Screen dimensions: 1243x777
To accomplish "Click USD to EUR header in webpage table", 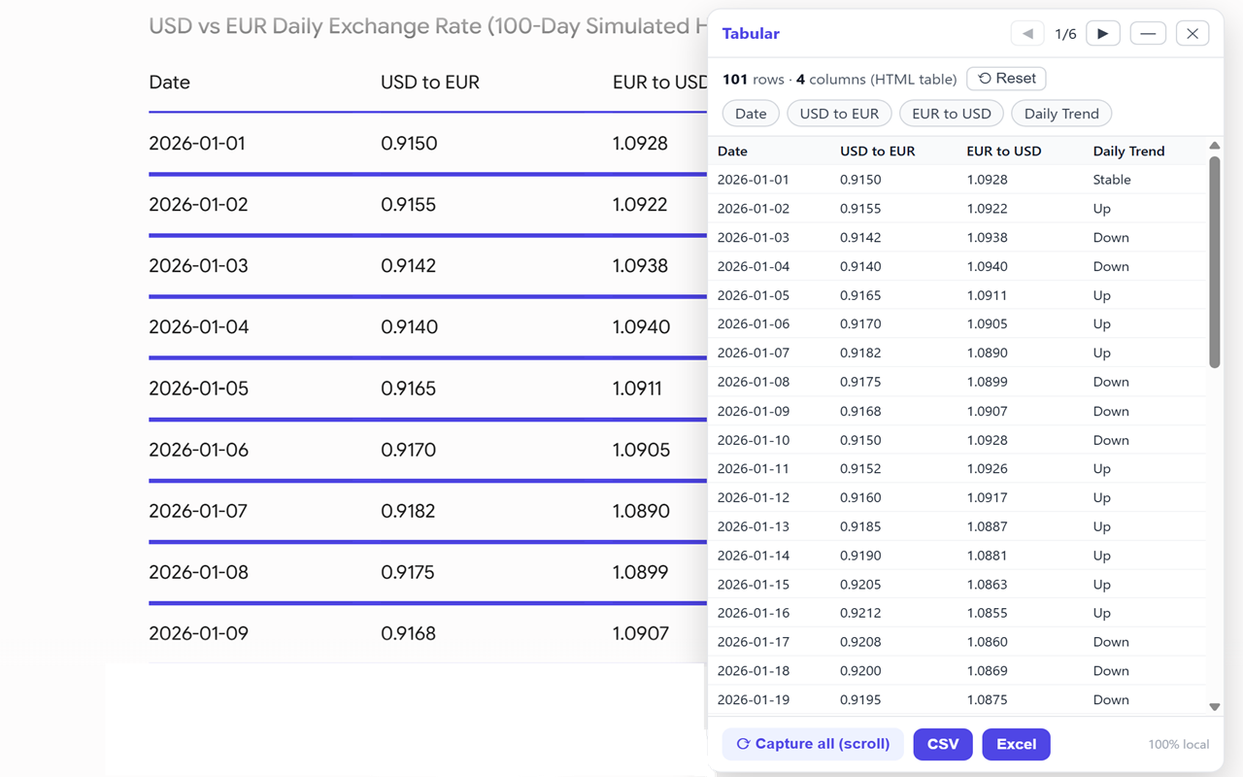I will pos(430,83).
